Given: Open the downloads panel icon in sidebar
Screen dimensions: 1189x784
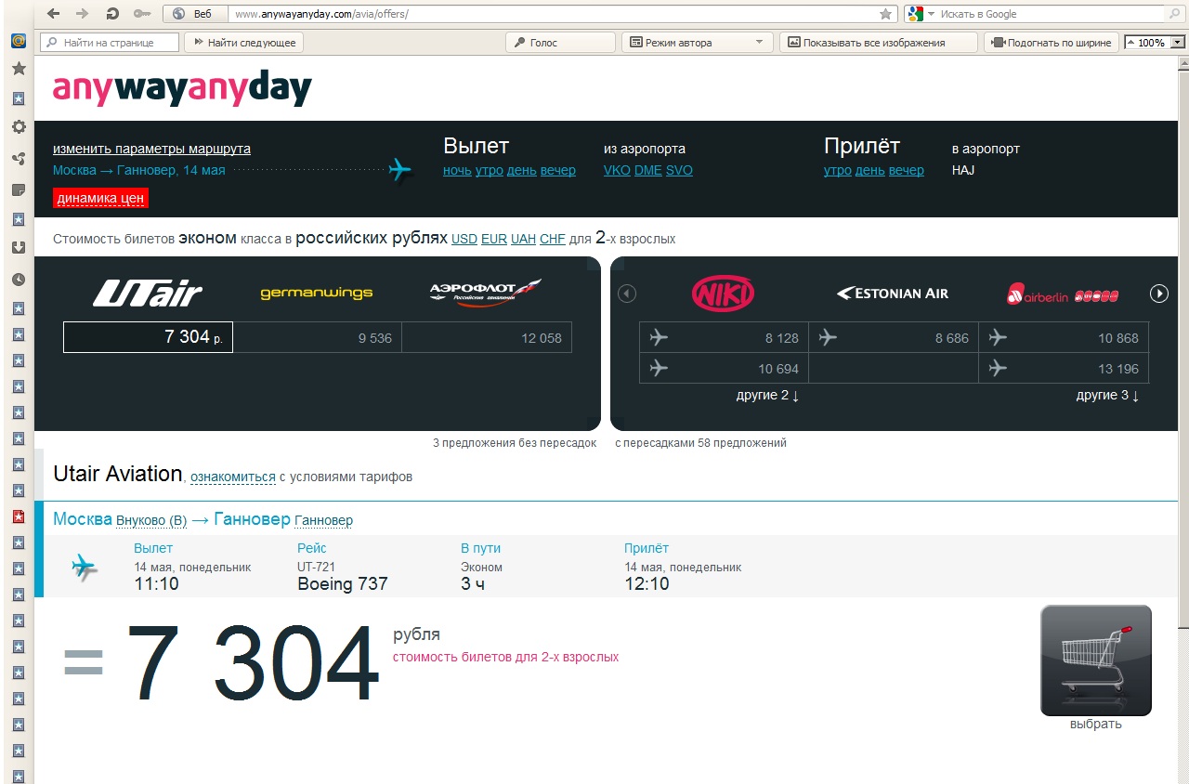Looking at the screenshot, I should 18,248.
